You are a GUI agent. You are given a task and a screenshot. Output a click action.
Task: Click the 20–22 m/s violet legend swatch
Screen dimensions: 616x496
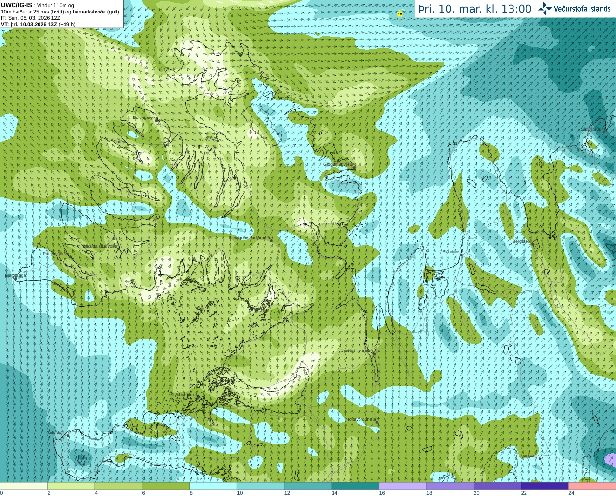(498, 486)
